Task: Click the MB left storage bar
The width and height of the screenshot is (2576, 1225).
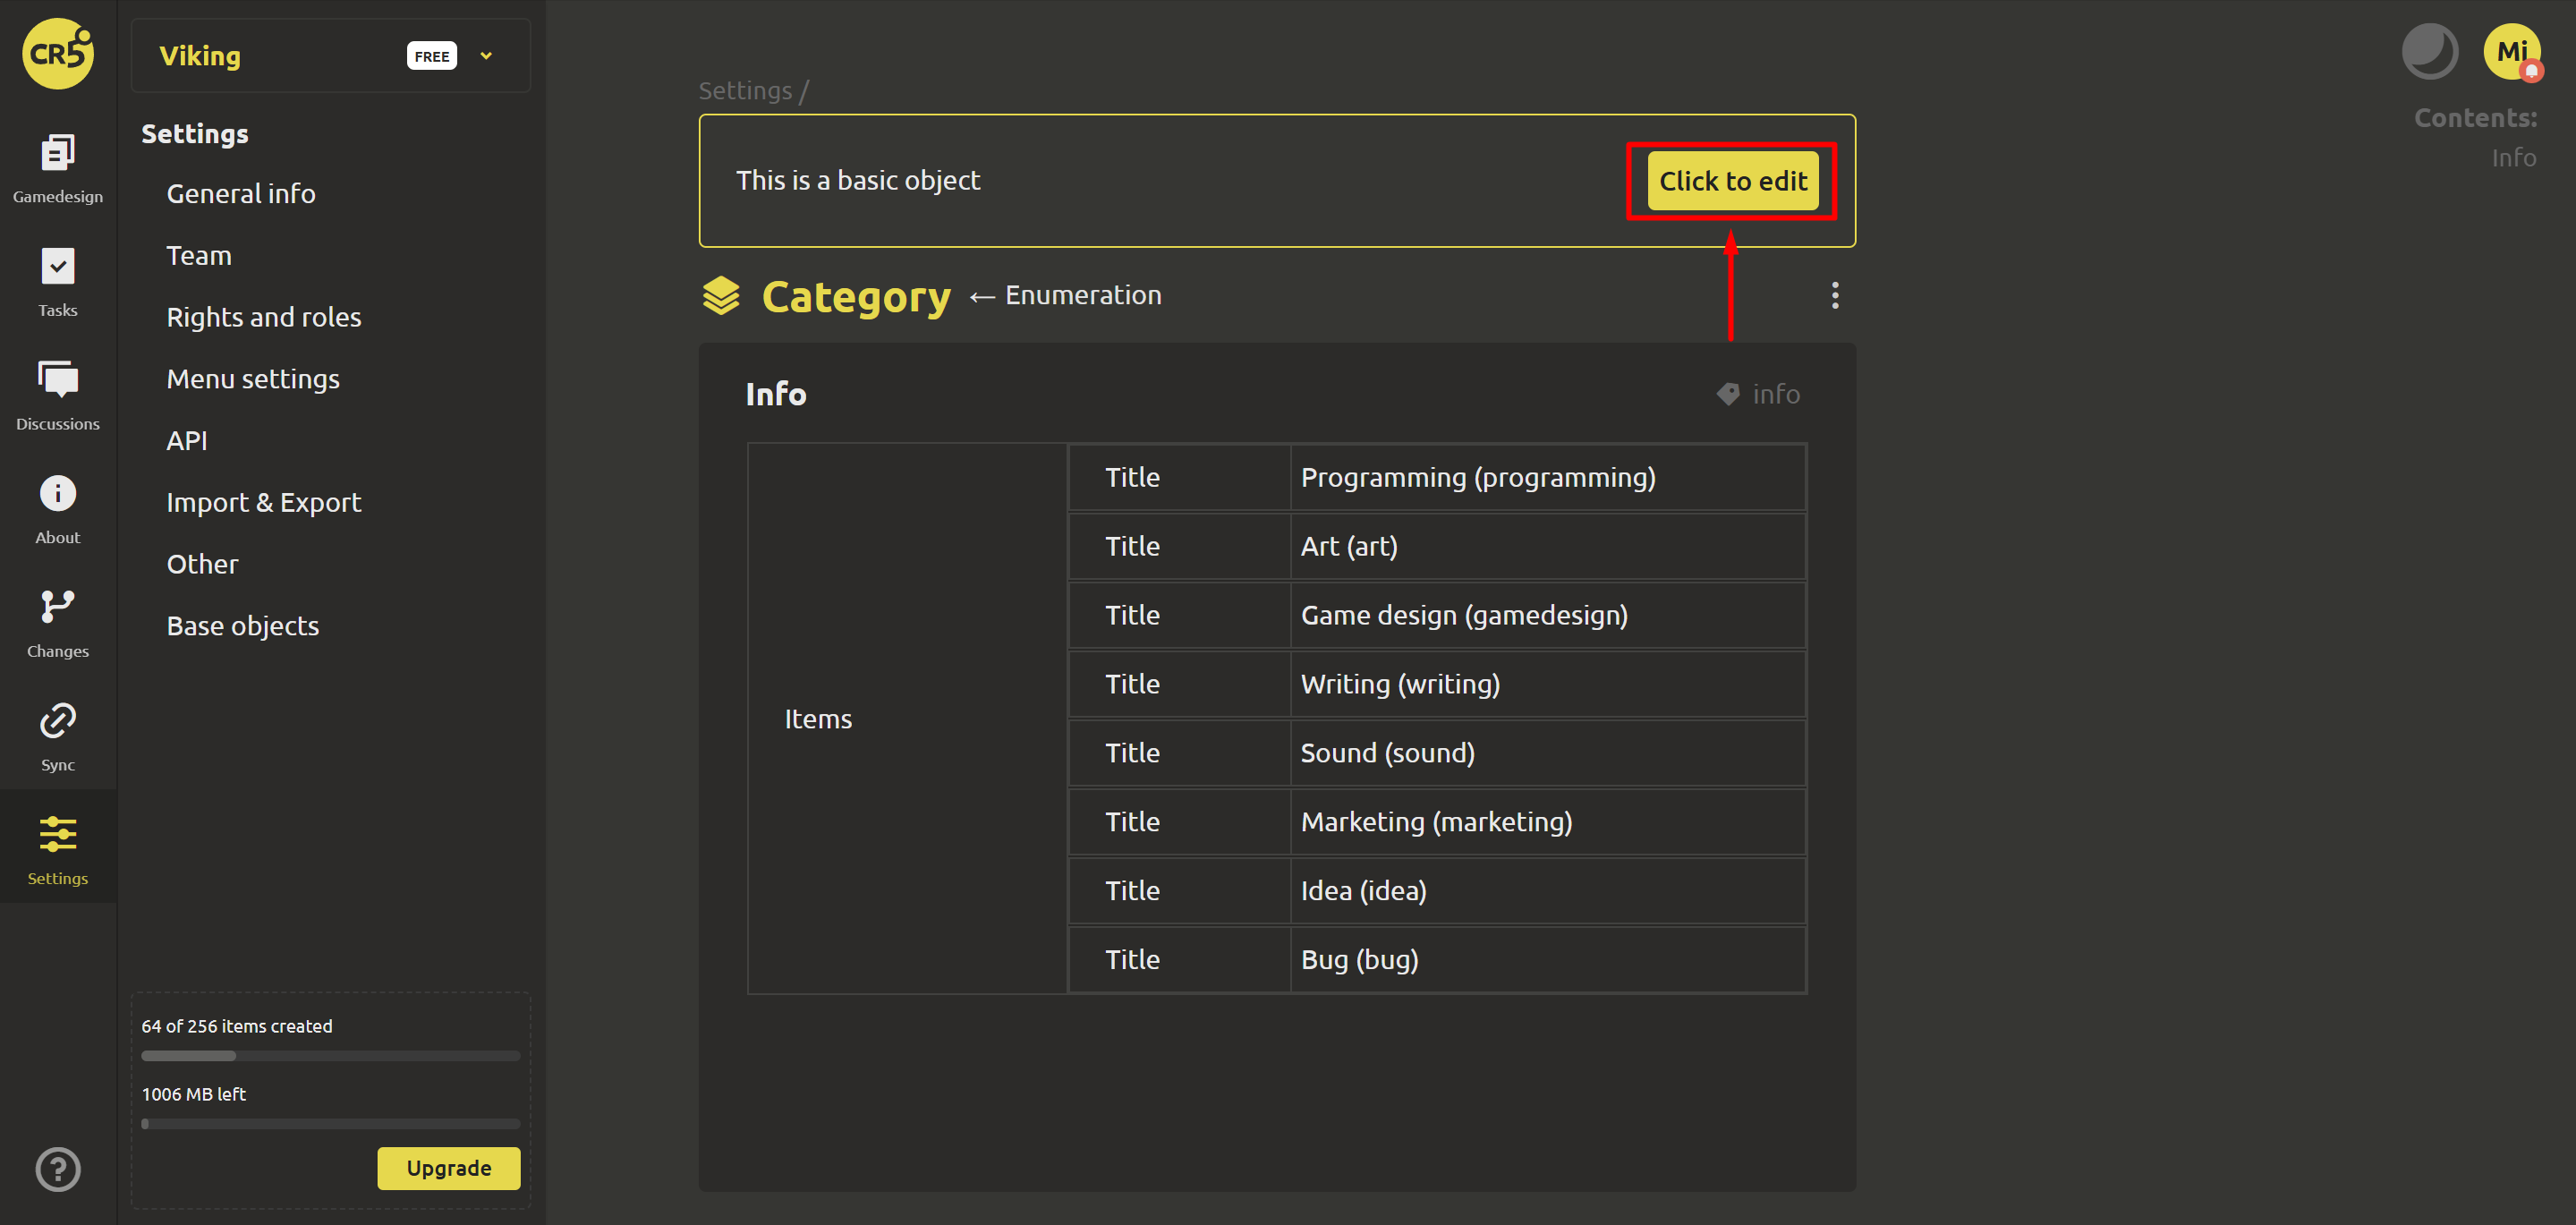Action: pyautogui.click(x=330, y=1124)
